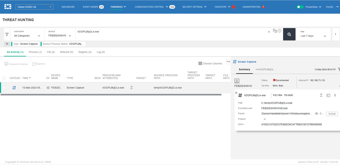Viewport: 340px width, 165px height.
Task: Switch to the File (0) tab
Action: pyautogui.click(x=51, y=52)
